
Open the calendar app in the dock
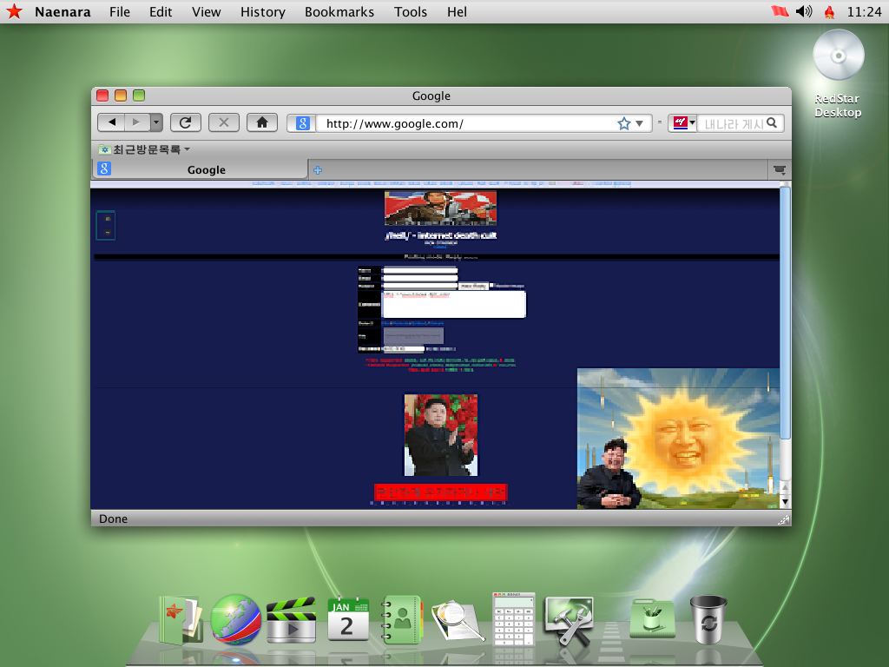point(348,619)
